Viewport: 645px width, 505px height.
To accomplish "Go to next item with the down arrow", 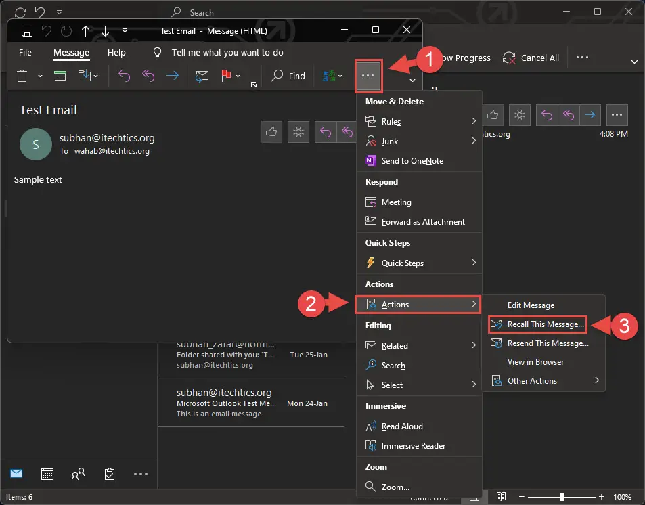I will [106, 31].
